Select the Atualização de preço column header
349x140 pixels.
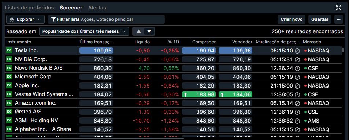pos(278,42)
